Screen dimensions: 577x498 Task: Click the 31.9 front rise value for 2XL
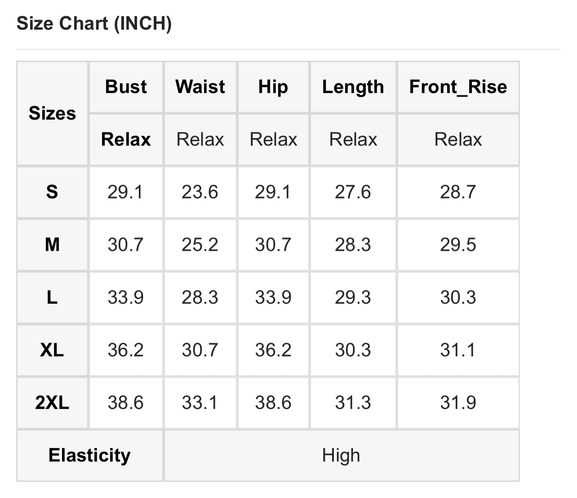[458, 403]
